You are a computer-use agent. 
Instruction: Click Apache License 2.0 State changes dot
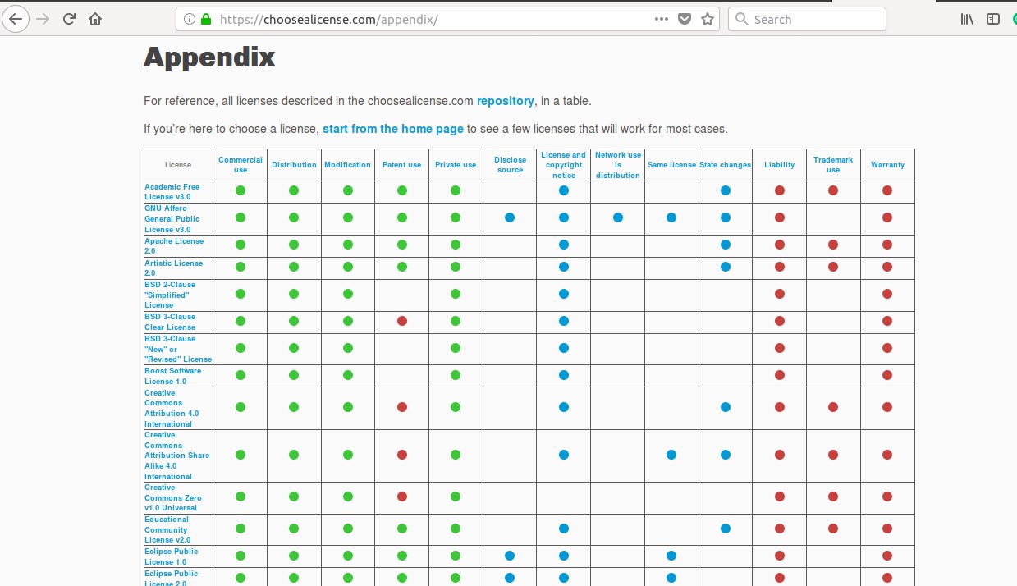point(726,245)
